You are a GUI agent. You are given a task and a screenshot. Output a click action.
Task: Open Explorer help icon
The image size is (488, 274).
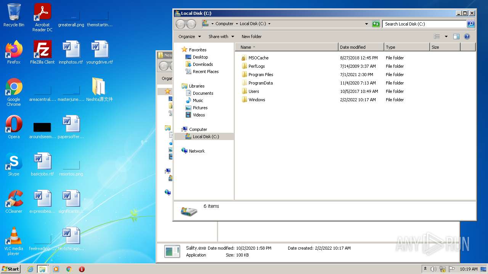pos(467,37)
